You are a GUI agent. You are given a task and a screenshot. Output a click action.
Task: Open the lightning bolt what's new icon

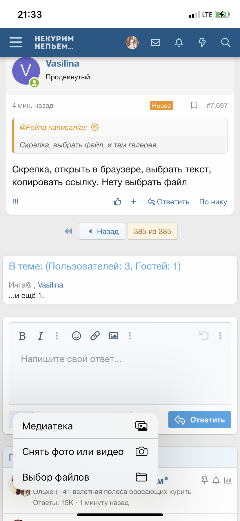pos(202,42)
